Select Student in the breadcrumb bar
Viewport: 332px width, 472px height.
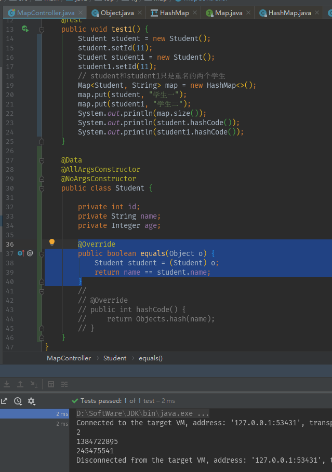click(115, 358)
